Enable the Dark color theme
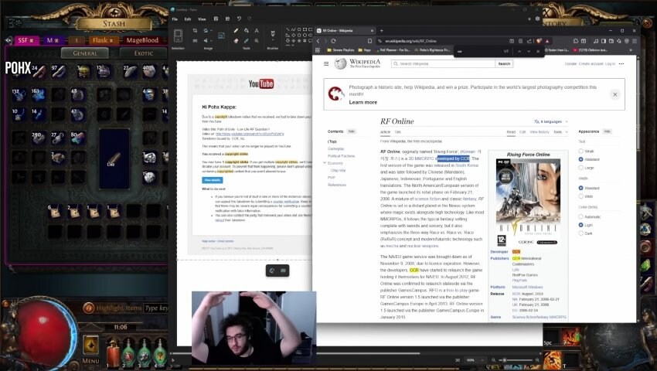The width and height of the screenshot is (657, 371). click(x=580, y=233)
